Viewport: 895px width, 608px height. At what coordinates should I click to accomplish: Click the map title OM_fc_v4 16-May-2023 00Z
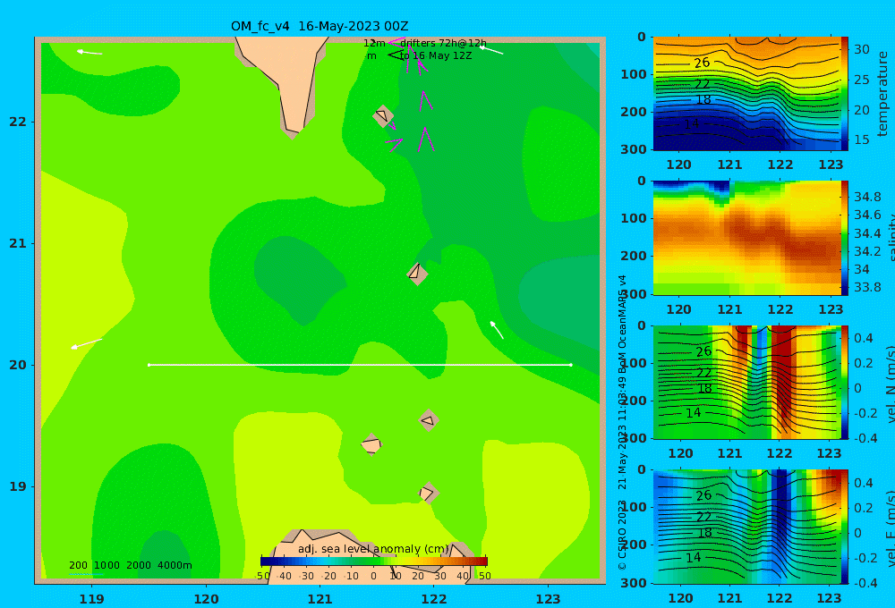(x=320, y=26)
